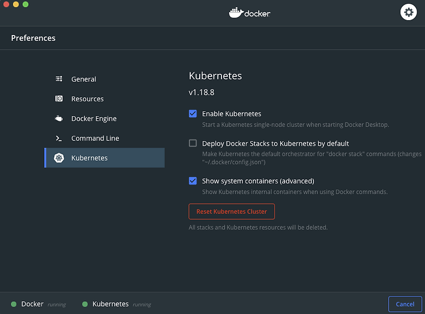Click the Resources disk icon
Viewport: 425px width, 314px height.
coord(59,99)
